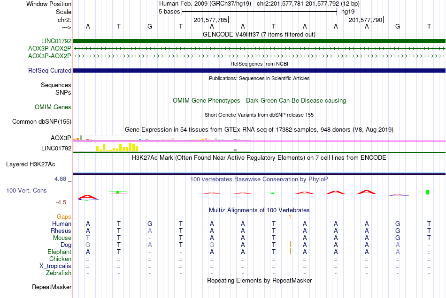
Task: Select the Human alignment row label
Action: (x=62, y=223)
